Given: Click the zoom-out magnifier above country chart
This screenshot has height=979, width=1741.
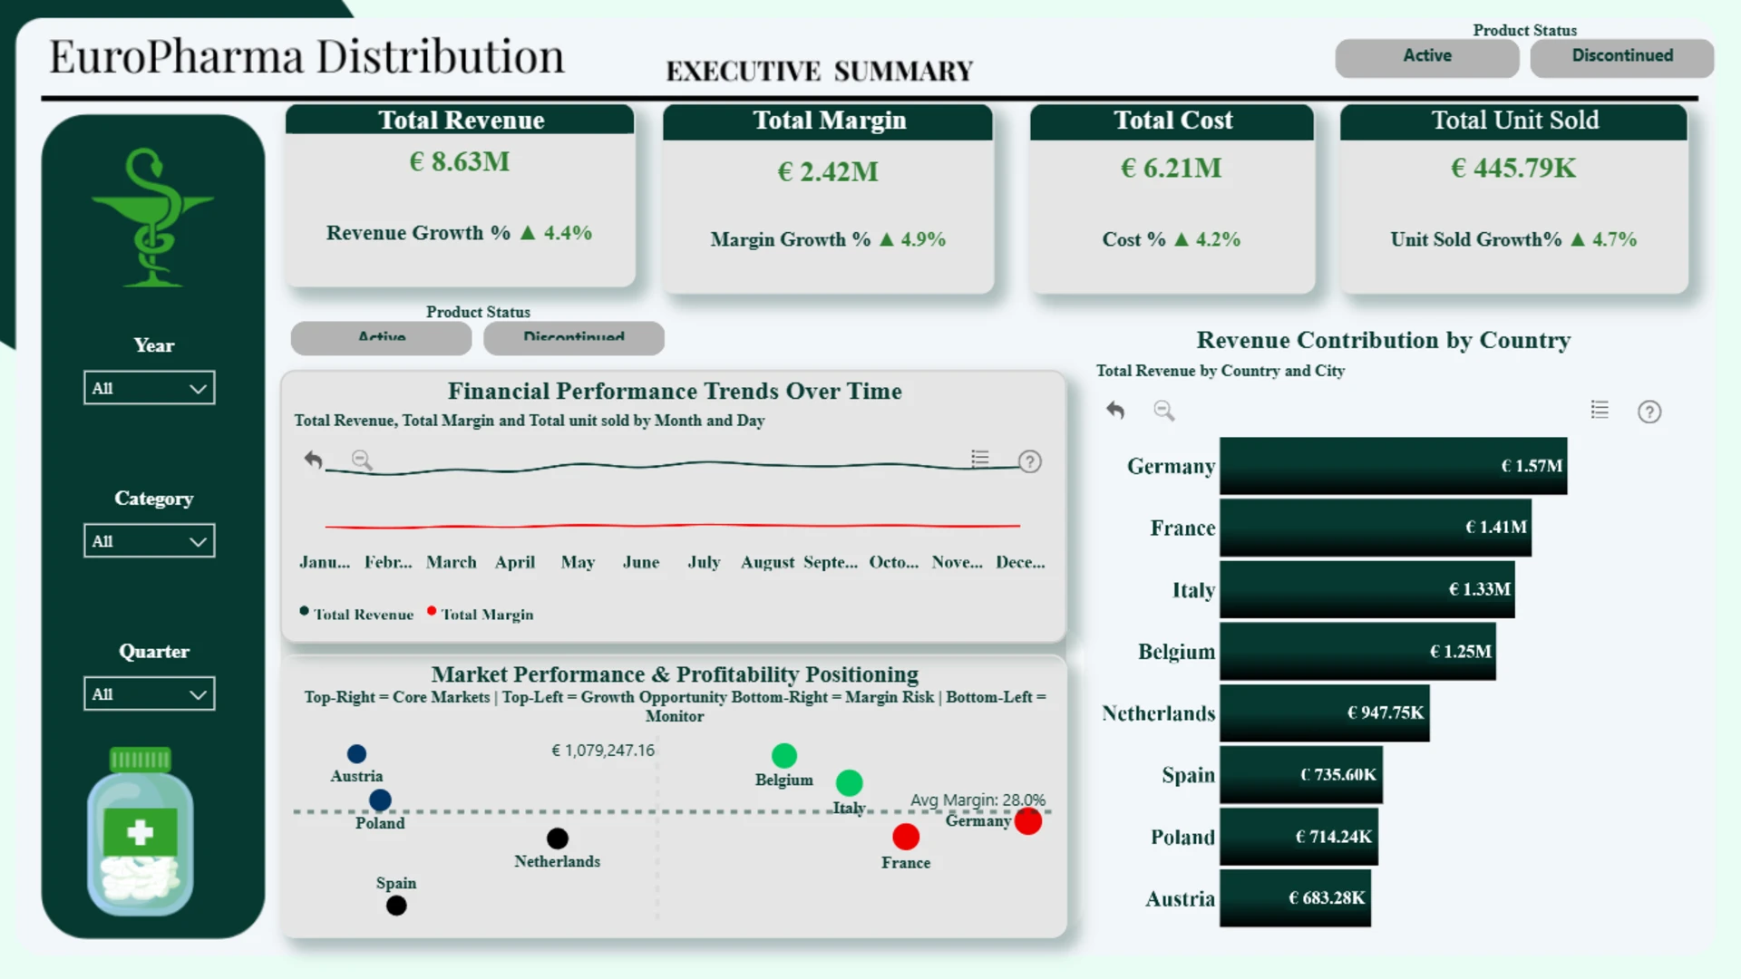Looking at the screenshot, I should click(1164, 412).
